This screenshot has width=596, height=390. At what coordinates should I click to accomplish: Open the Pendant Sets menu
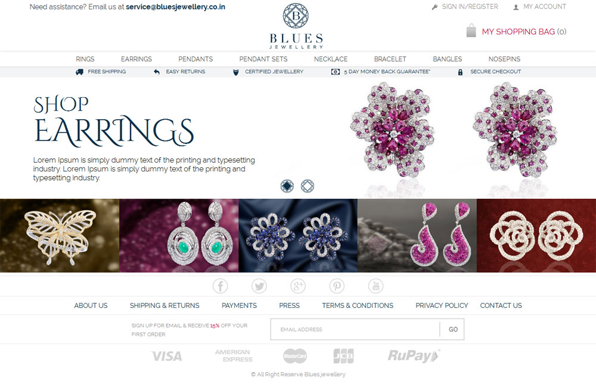click(263, 59)
